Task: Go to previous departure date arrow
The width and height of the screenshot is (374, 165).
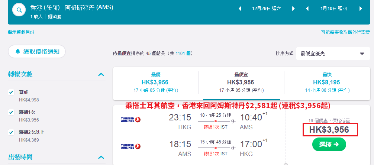Action: pyautogui.click(x=240, y=9)
